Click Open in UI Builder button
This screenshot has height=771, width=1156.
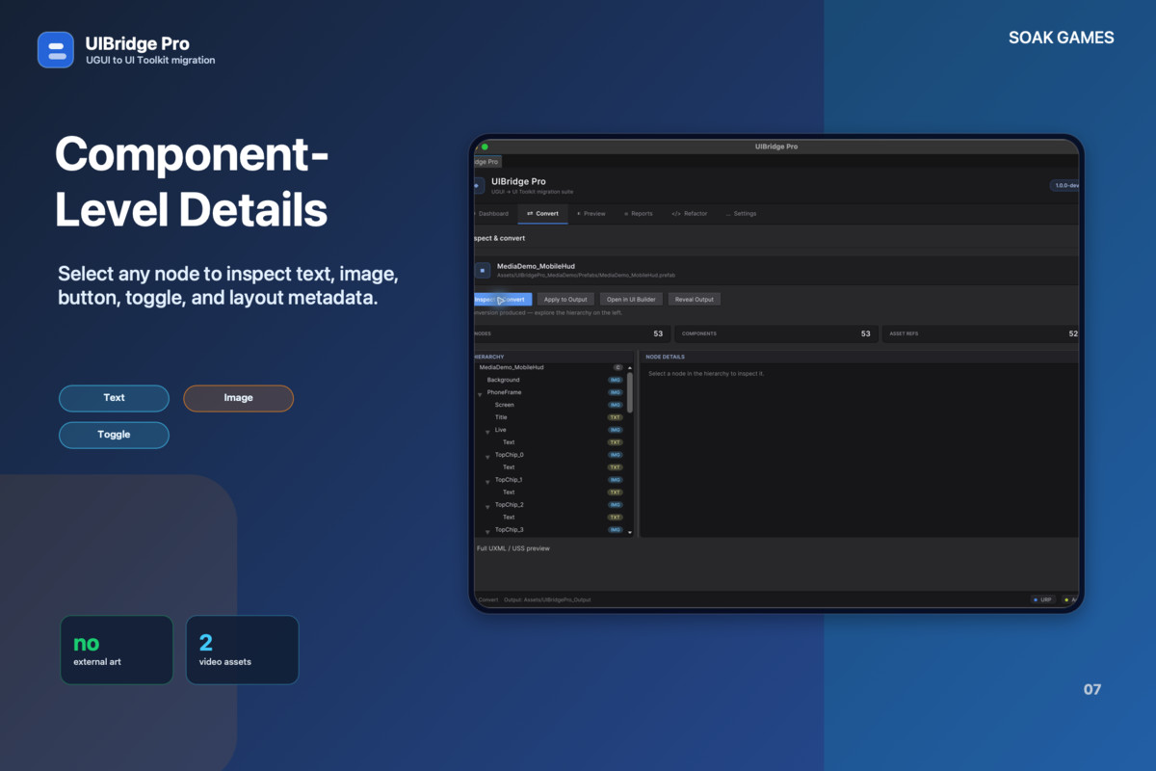631,300
